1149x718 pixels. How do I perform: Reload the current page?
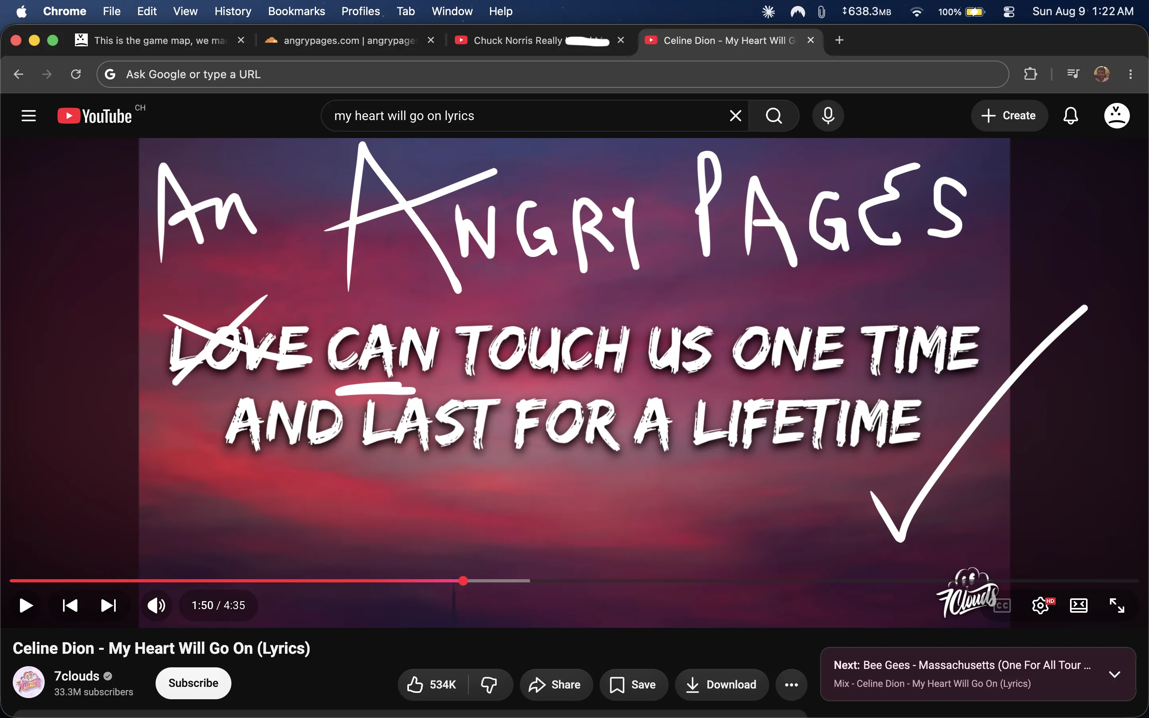pyautogui.click(x=75, y=74)
